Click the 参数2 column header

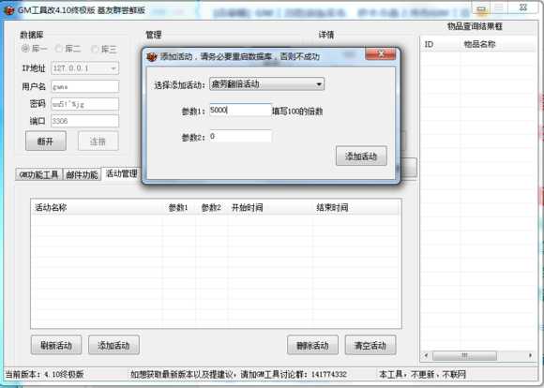pyautogui.click(x=211, y=207)
